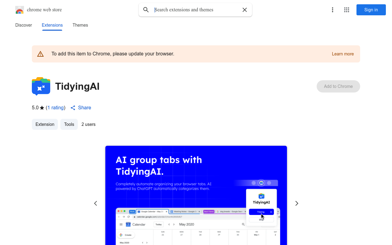Viewport: 392px width, 245px height.
Task: Click the Add to Chrome button
Action: (x=338, y=86)
